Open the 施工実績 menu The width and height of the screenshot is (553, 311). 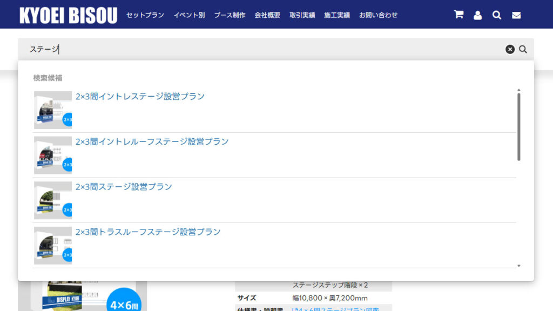[x=337, y=15]
